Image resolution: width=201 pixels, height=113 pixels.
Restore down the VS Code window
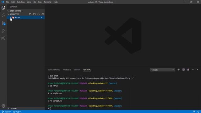191,2
